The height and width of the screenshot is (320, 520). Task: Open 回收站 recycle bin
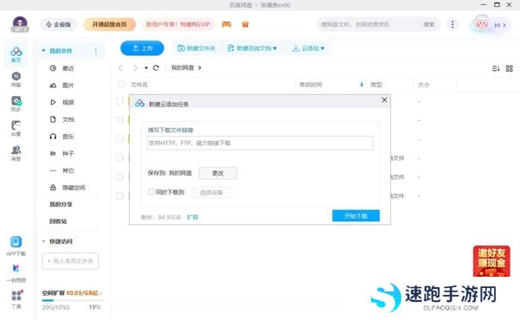pyautogui.click(x=58, y=221)
